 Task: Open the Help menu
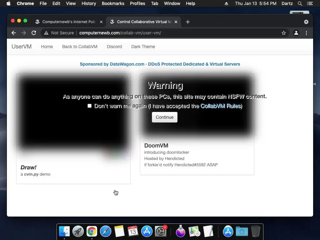tap(190, 3)
